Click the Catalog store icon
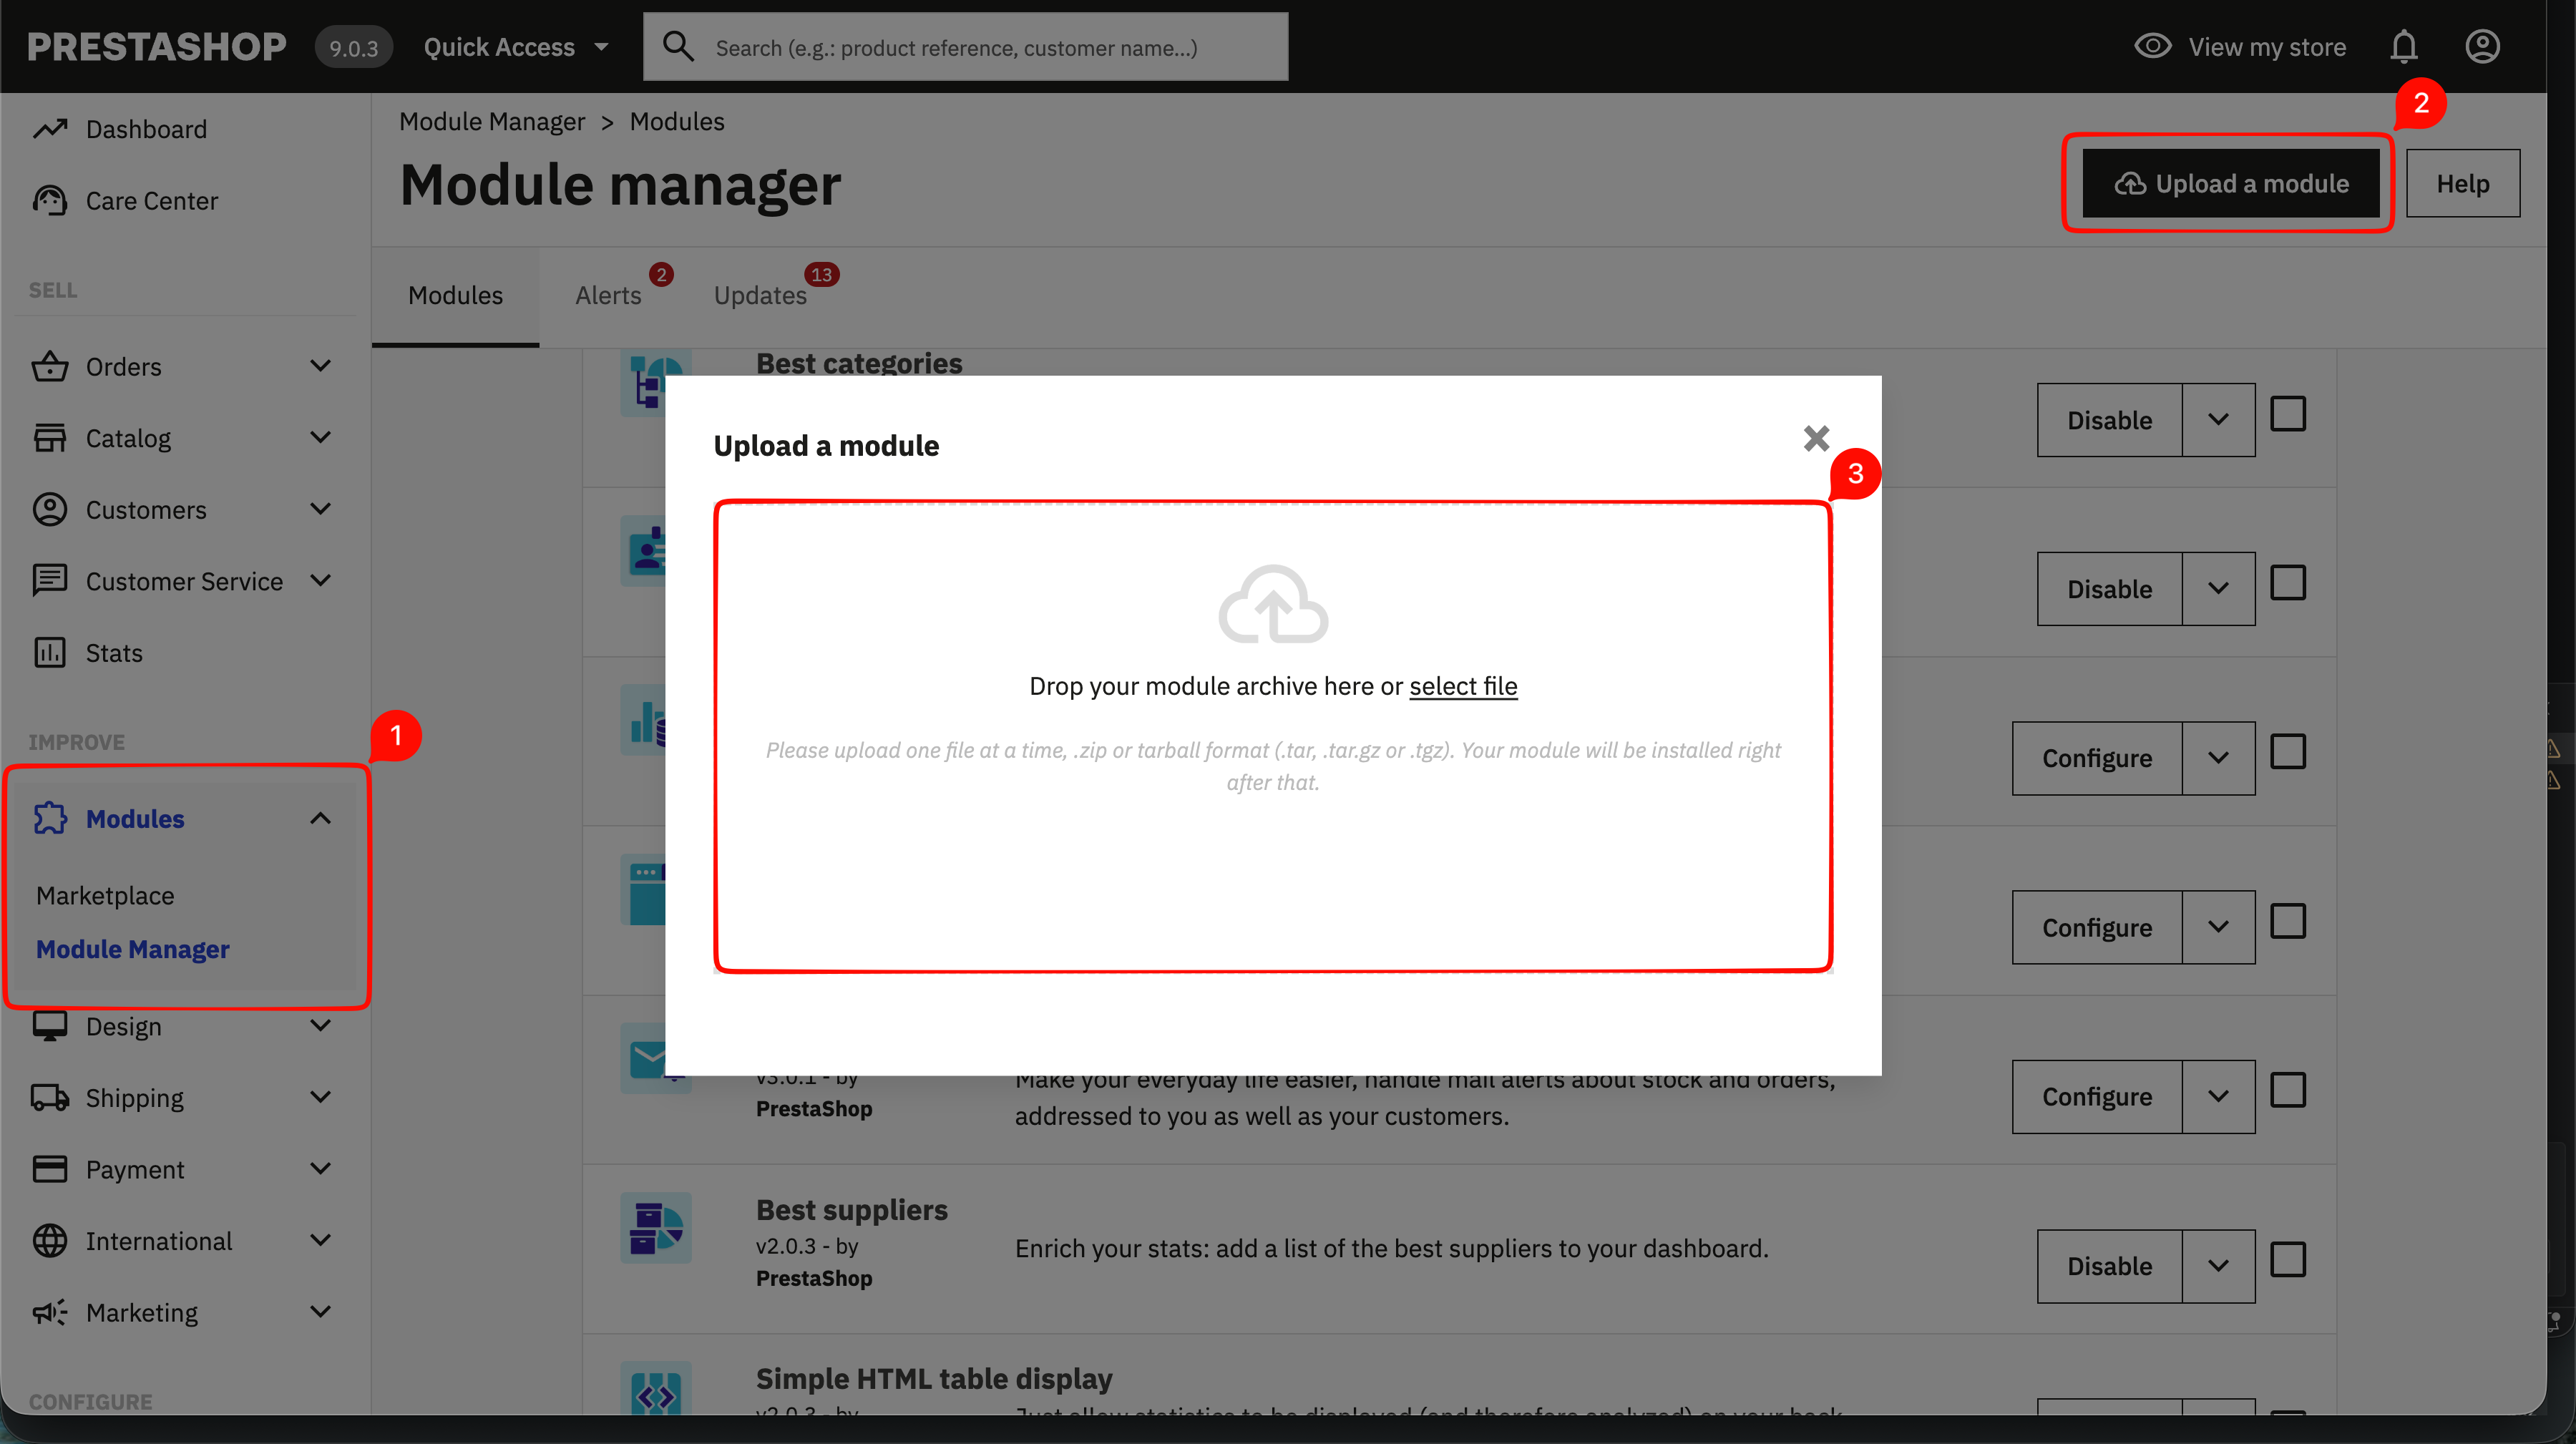Viewport: 2576px width, 1444px height. [50, 438]
